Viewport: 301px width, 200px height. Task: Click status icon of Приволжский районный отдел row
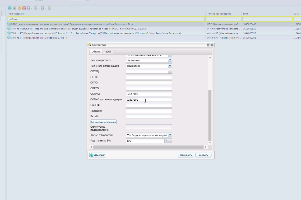[x=9, y=29]
